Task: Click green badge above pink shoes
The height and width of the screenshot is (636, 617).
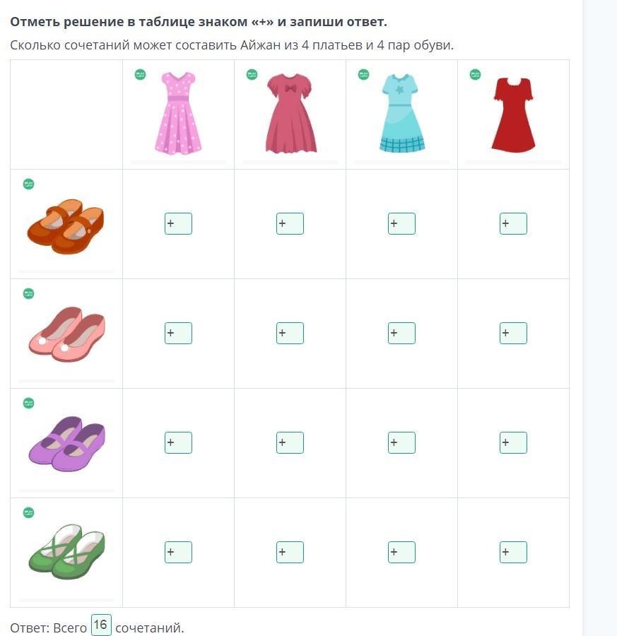Action: point(28,293)
